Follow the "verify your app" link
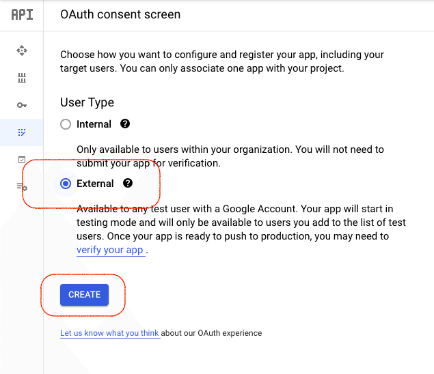 tap(110, 250)
